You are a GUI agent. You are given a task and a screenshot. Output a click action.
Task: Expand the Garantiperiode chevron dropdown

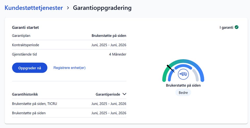coord(124,94)
